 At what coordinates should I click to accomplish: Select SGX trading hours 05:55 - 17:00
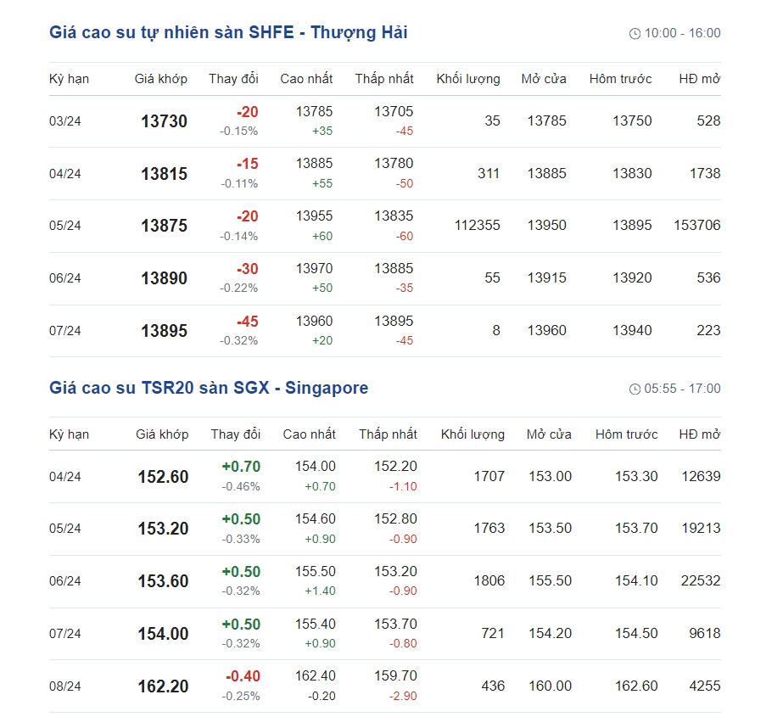tap(683, 389)
